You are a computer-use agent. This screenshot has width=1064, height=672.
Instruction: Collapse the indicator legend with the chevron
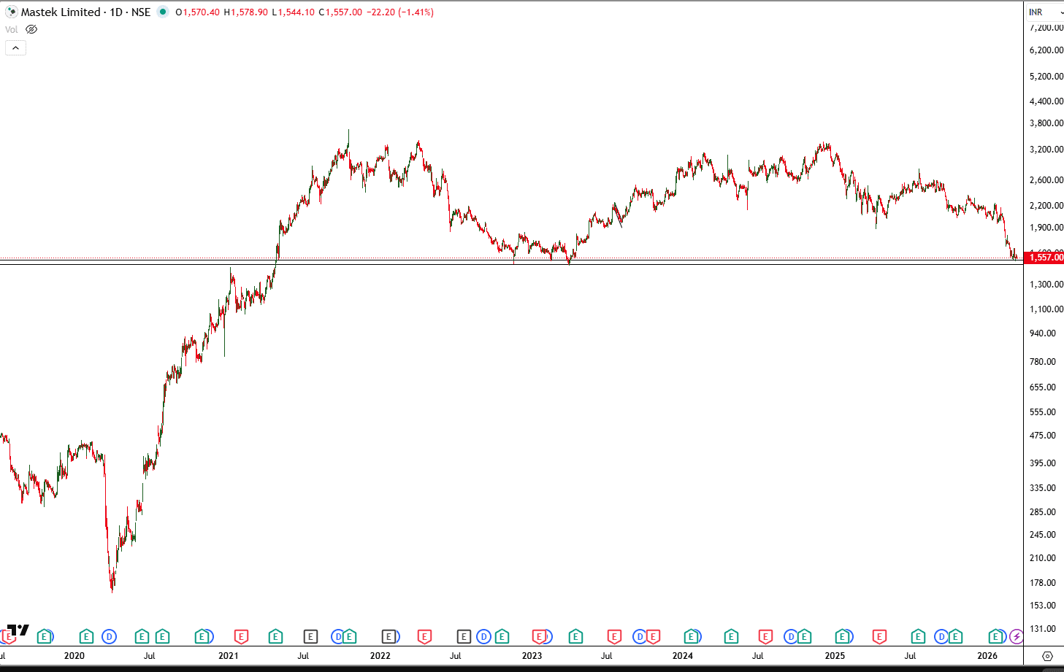point(15,48)
